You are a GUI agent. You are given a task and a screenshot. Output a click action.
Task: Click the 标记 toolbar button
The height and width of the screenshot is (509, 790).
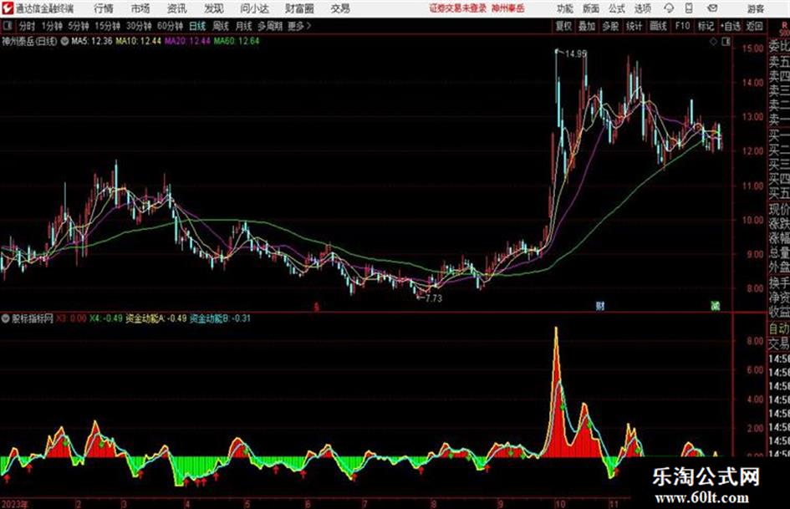point(706,26)
